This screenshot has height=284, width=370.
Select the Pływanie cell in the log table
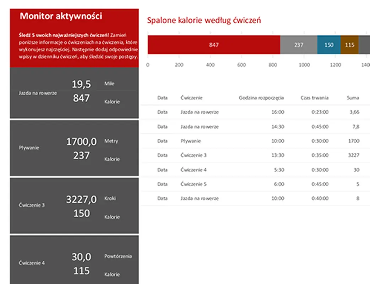point(191,141)
